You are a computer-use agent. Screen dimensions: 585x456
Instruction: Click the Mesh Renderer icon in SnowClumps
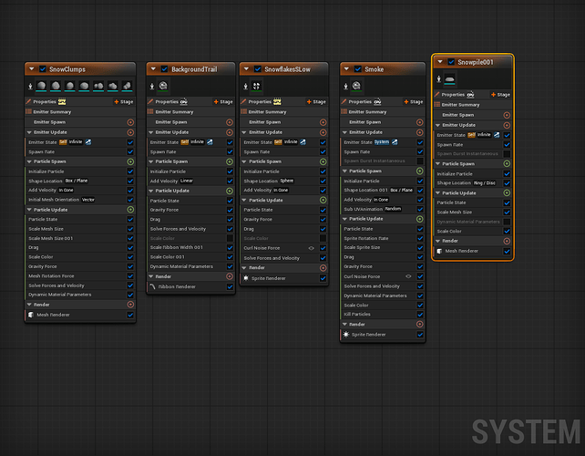point(31,315)
